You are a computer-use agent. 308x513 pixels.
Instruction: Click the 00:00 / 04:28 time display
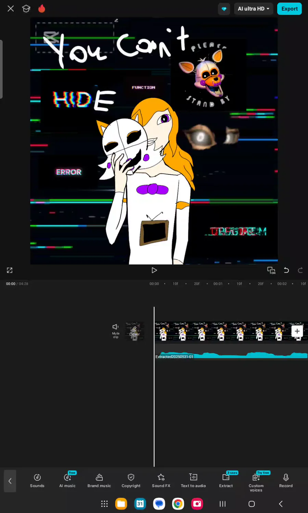(x=17, y=284)
